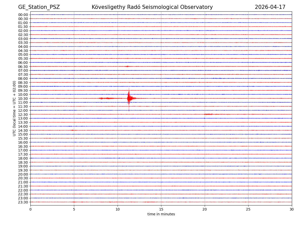Click the Kövesligethy Radó Seismological Observatory title
304x228 pixels.
[x=152, y=7]
